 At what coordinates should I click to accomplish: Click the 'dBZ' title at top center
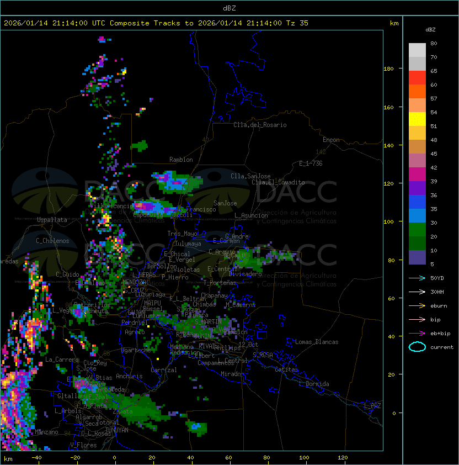click(x=229, y=8)
